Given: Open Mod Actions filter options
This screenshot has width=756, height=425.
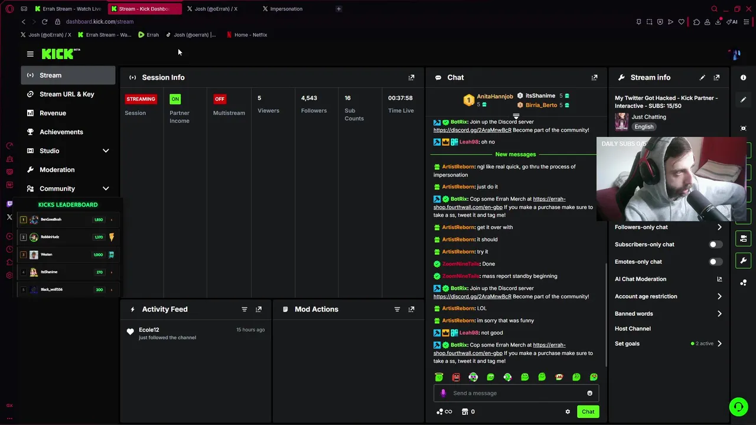Looking at the screenshot, I should coord(397,309).
